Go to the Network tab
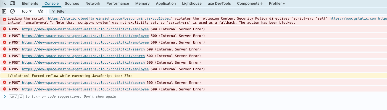This screenshot has height=110, width=387. [x=93, y=4]
